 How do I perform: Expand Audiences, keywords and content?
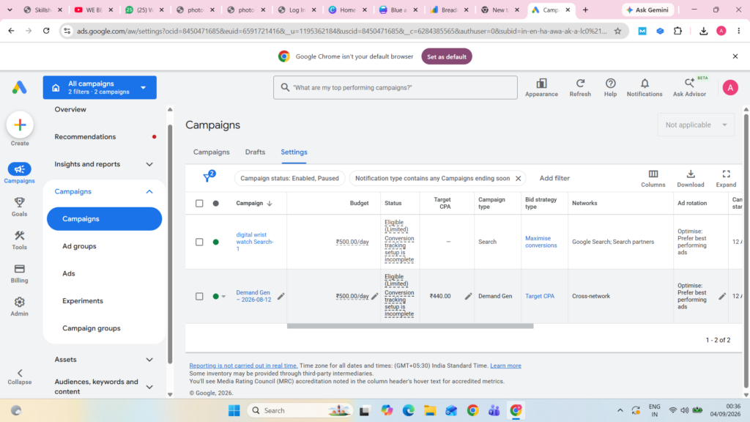coord(149,387)
